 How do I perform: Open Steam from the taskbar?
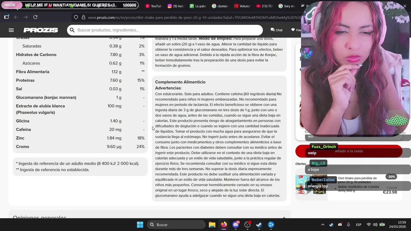259,225
